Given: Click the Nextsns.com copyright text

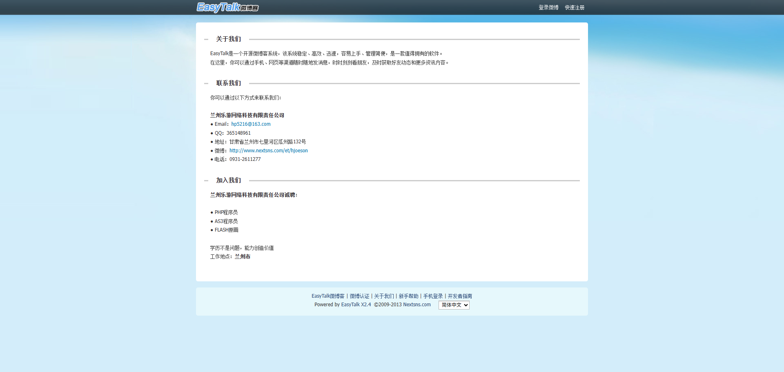Looking at the screenshot, I should [x=416, y=305].
